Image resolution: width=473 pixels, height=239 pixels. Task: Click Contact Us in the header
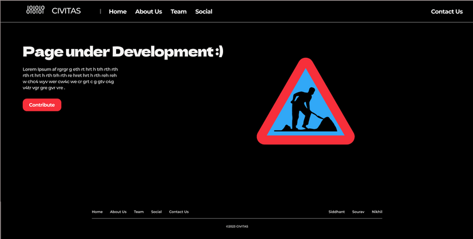click(x=447, y=12)
